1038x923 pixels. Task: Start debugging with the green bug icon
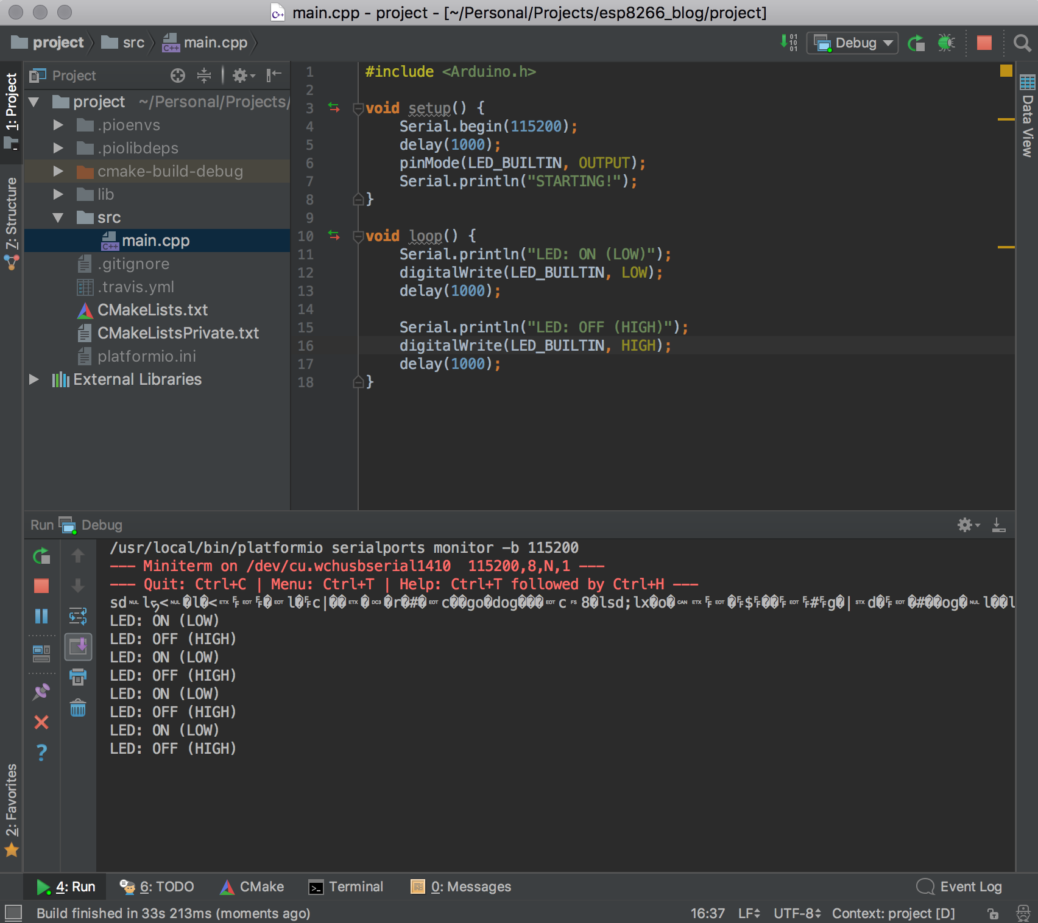tap(946, 43)
